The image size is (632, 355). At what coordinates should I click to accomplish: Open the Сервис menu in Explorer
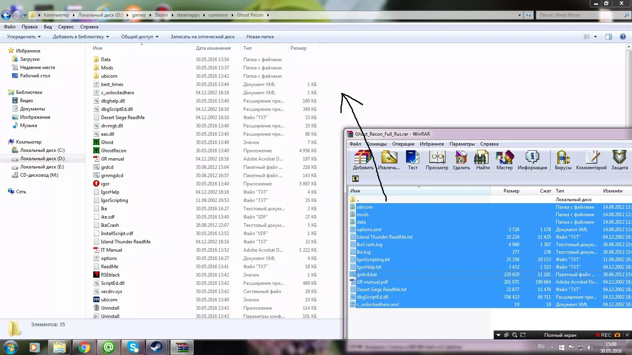pos(66,27)
